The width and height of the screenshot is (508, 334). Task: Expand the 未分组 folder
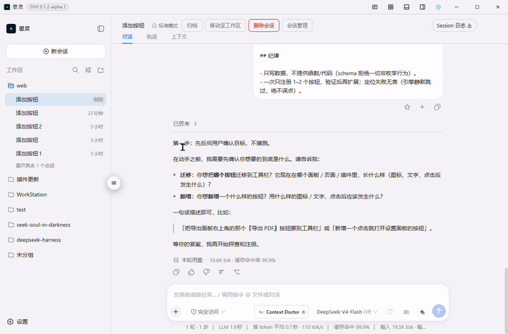56,255
